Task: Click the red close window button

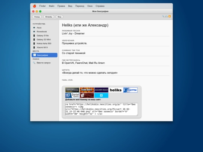Action: click(x=33, y=11)
